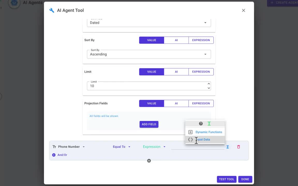
Task: Open the Dated sort field dropdown
Action: [x=149, y=22]
